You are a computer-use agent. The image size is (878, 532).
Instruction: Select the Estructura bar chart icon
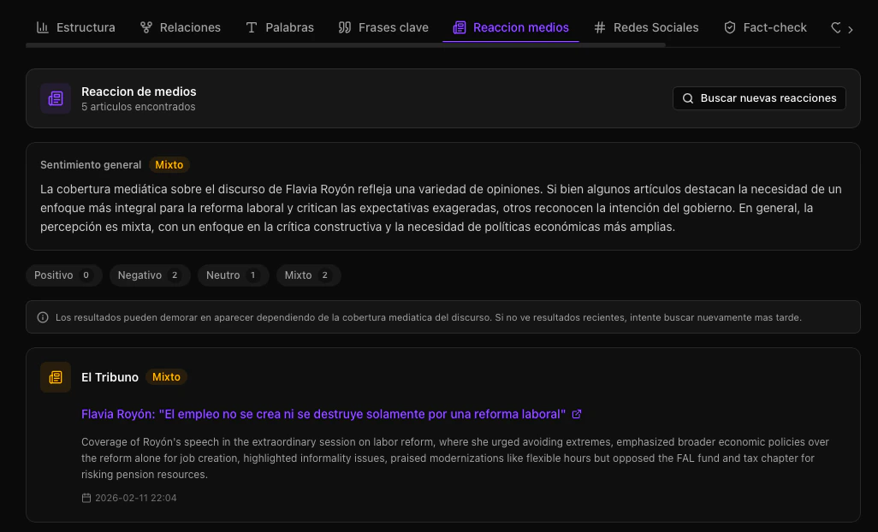click(43, 27)
